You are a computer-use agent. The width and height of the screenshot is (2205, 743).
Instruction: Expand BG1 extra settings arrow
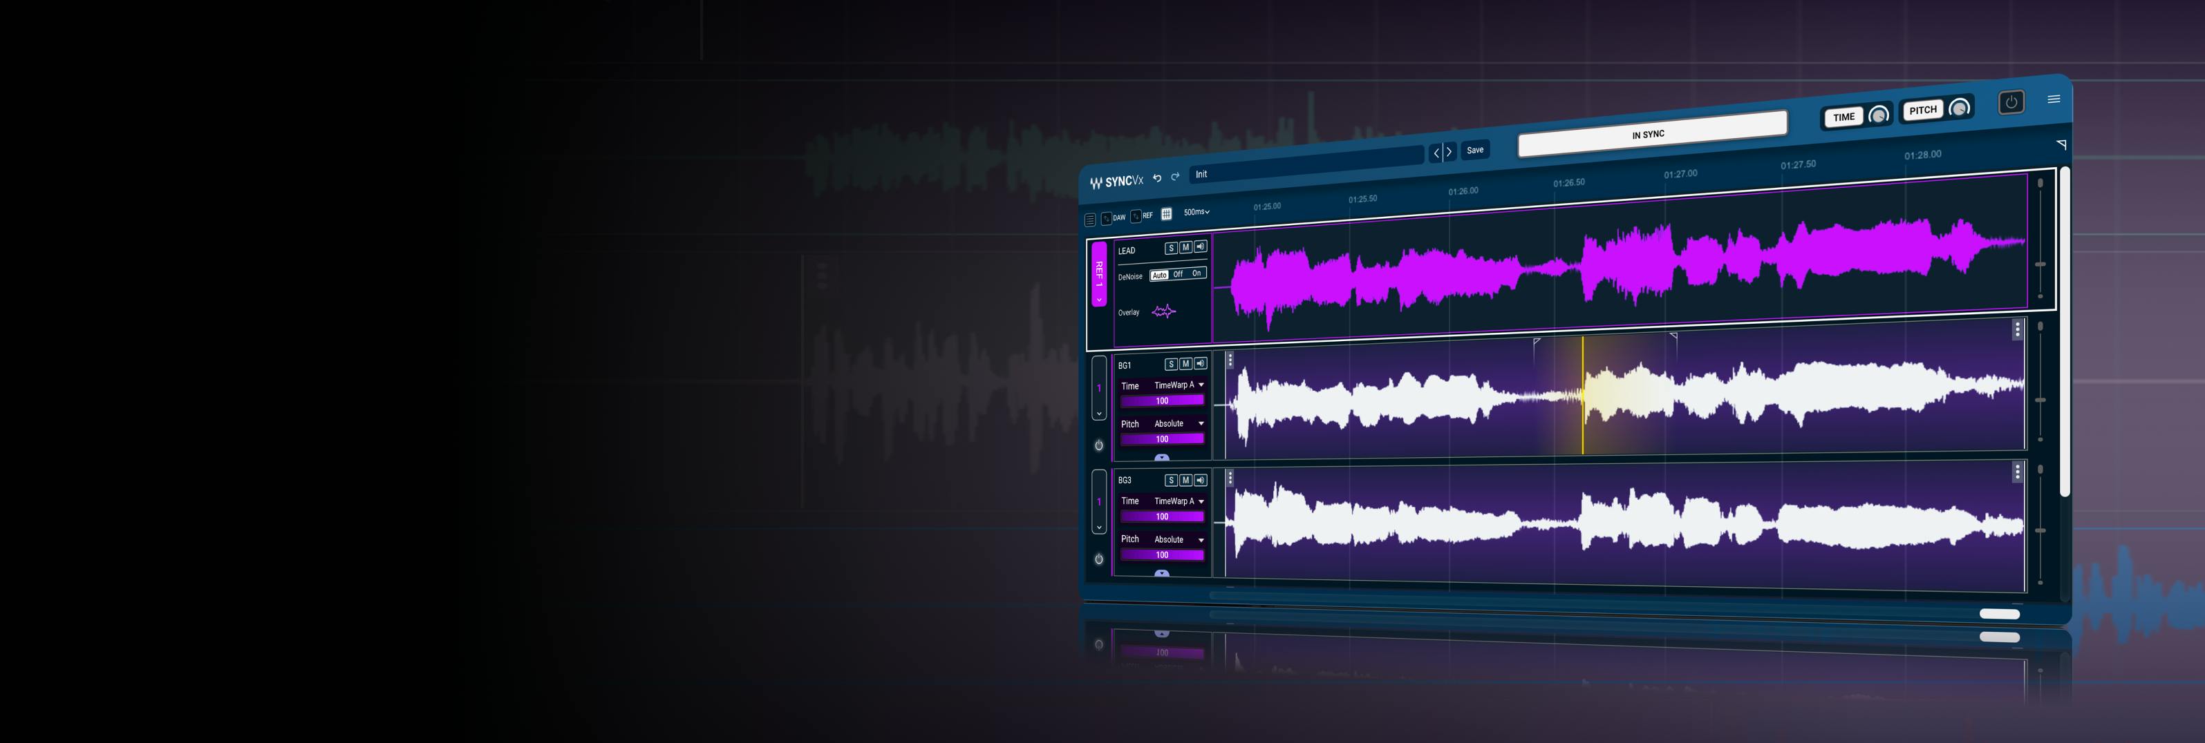click(x=1161, y=457)
